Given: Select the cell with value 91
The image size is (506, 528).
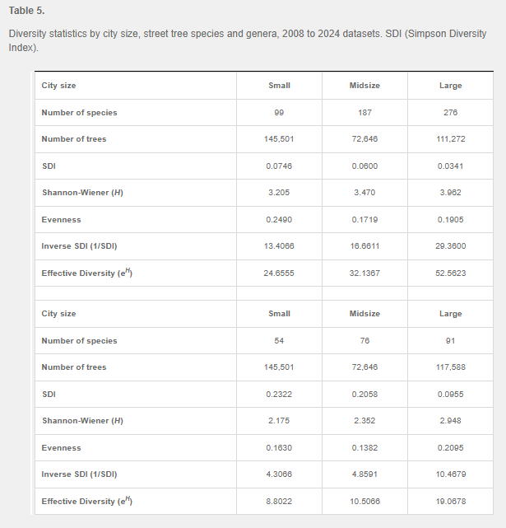Looking at the screenshot, I should [450, 340].
